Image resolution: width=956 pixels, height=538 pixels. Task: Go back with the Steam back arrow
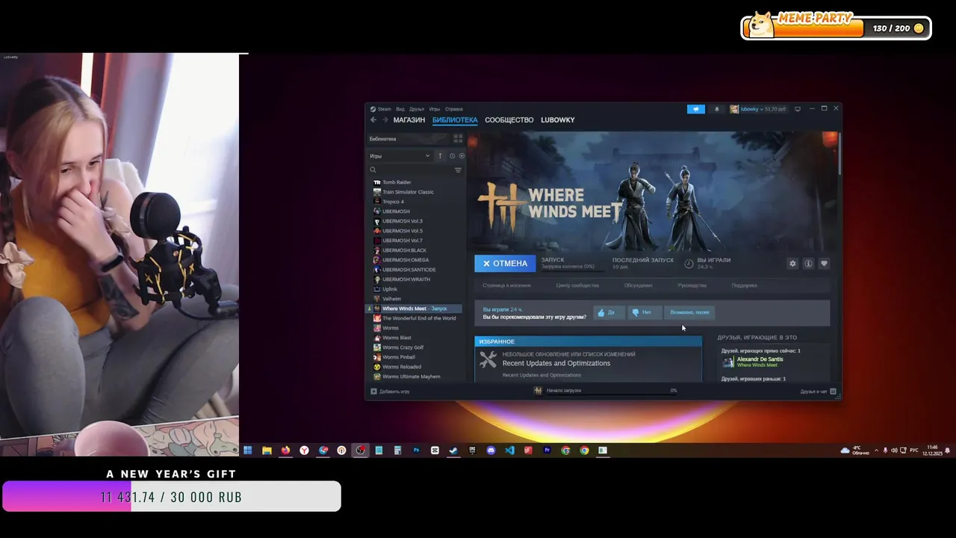(x=373, y=120)
